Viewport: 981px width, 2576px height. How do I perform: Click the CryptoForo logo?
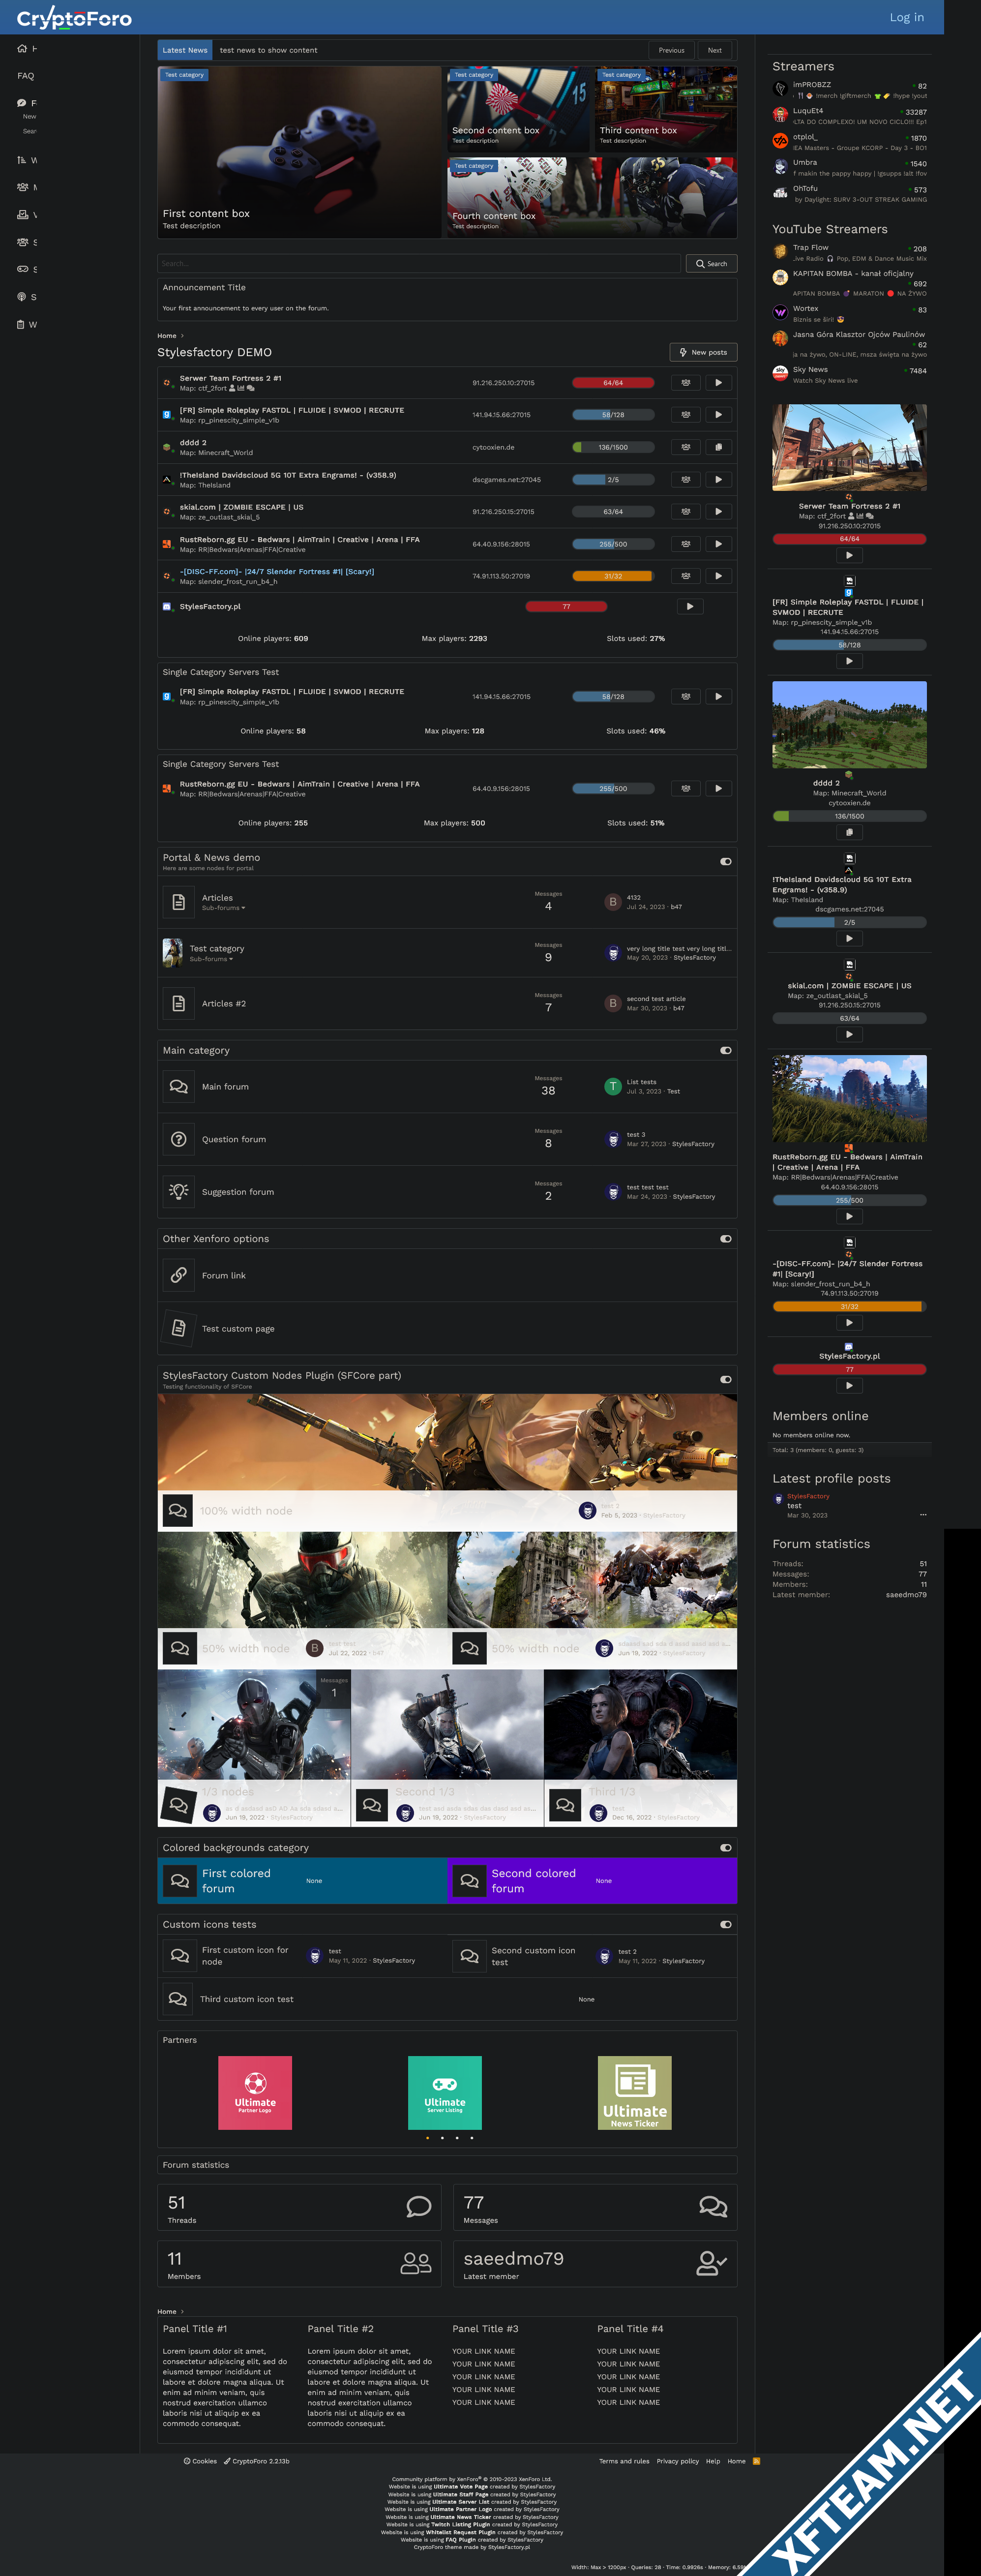(x=74, y=17)
